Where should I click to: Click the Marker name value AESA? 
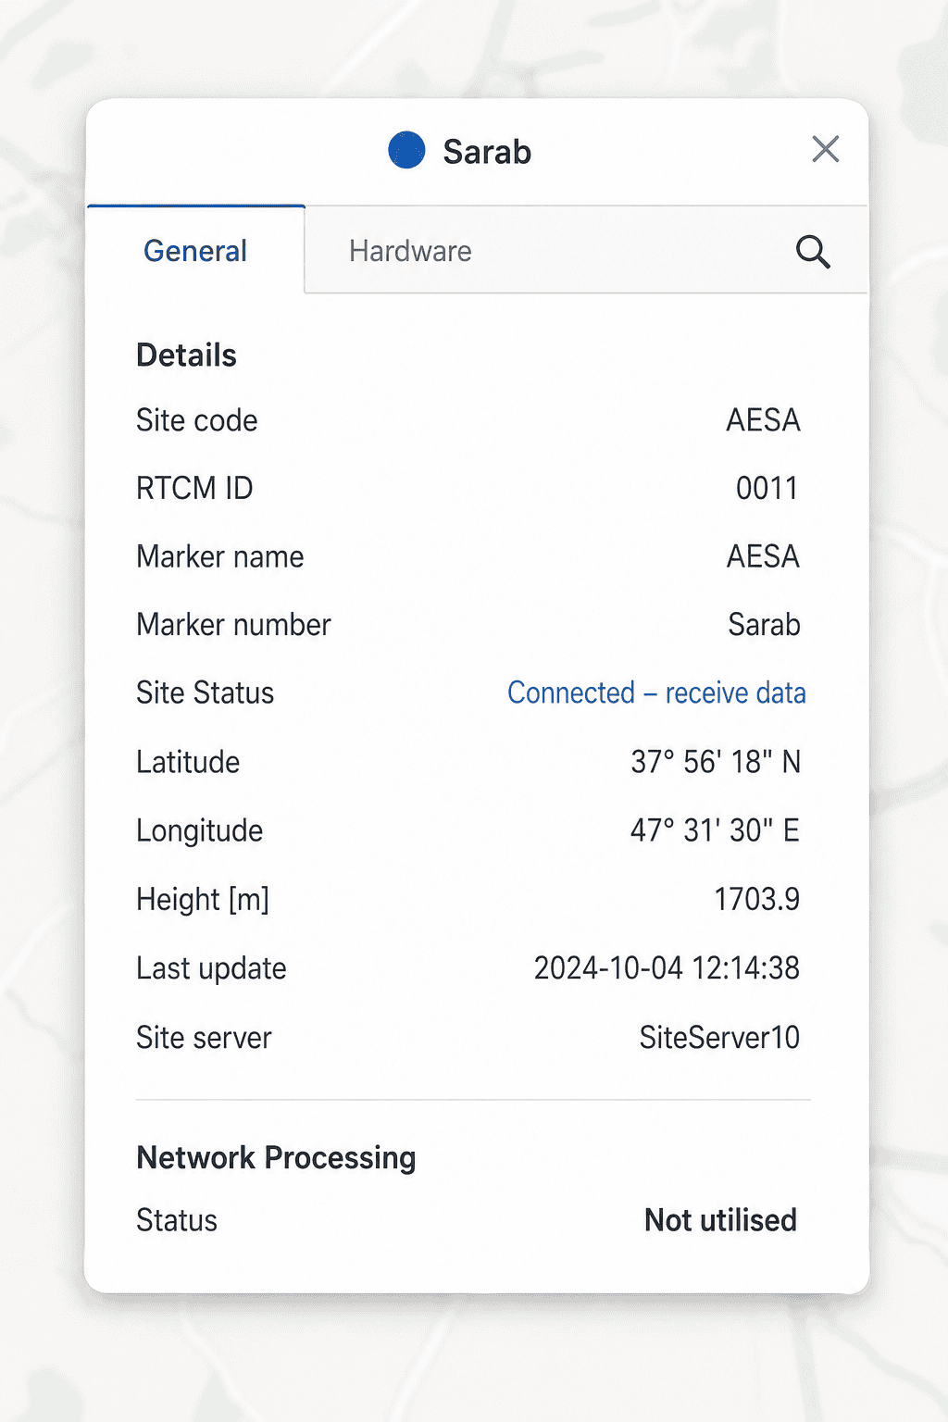(763, 556)
